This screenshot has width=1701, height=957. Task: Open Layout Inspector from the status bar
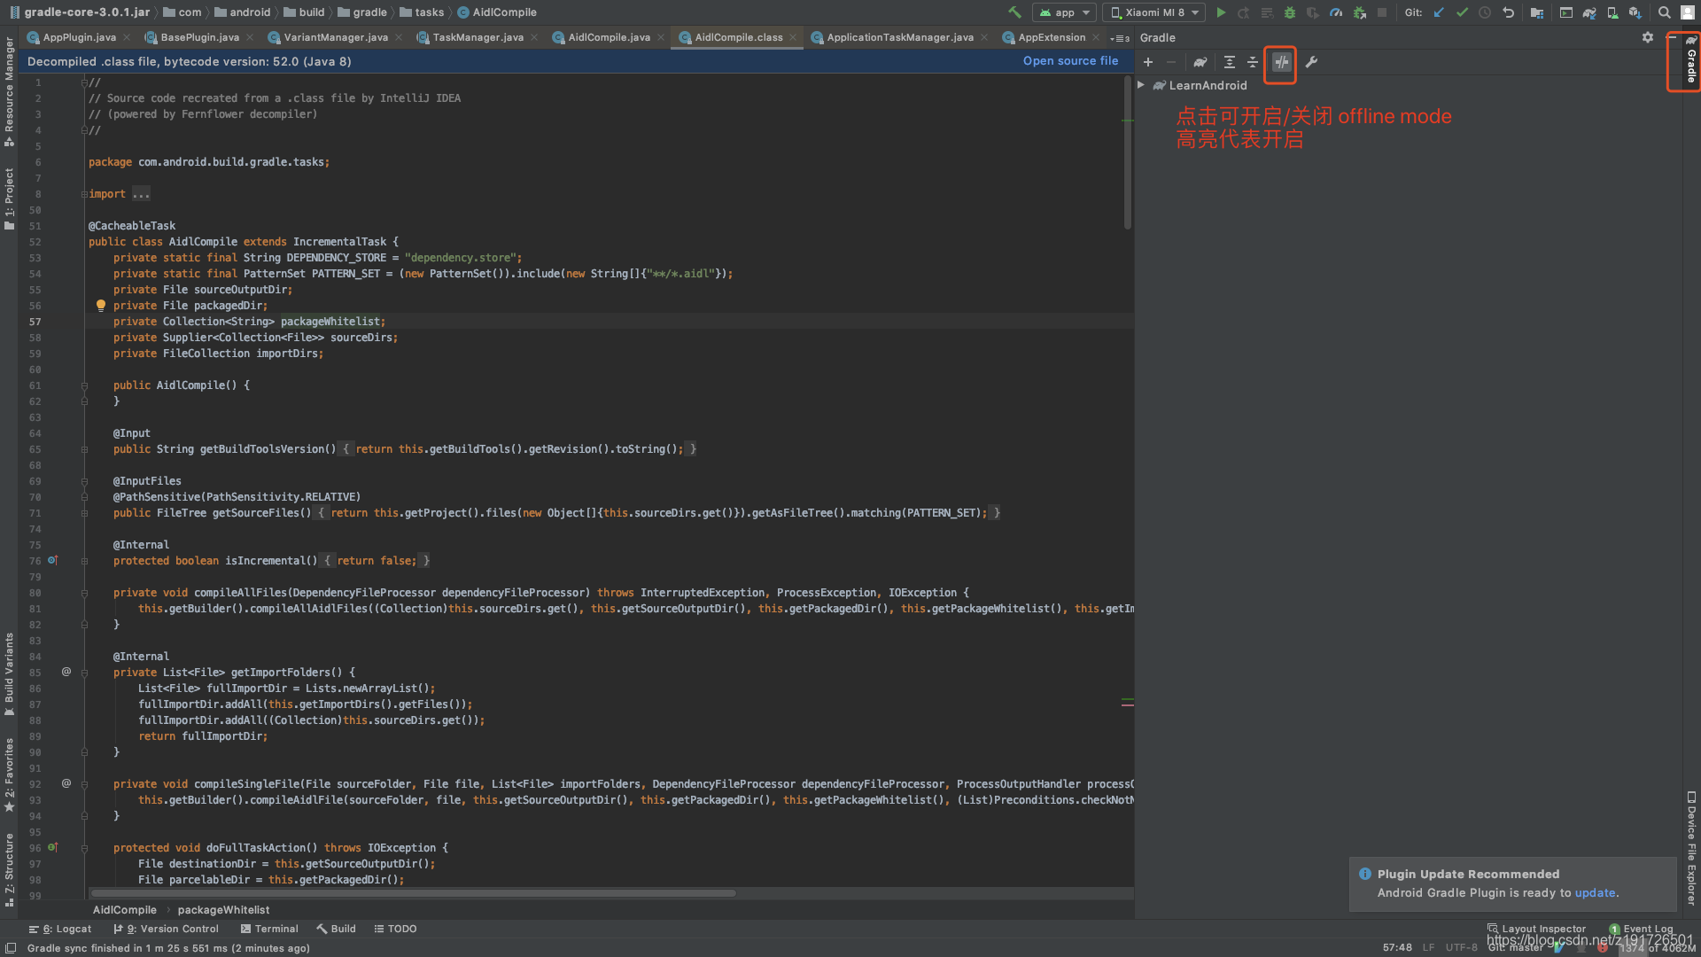pyautogui.click(x=1537, y=929)
